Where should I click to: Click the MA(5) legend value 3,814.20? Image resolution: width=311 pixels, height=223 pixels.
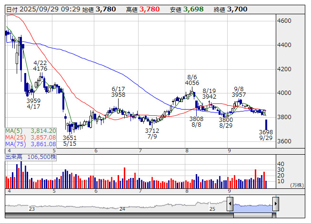(43, 131)
